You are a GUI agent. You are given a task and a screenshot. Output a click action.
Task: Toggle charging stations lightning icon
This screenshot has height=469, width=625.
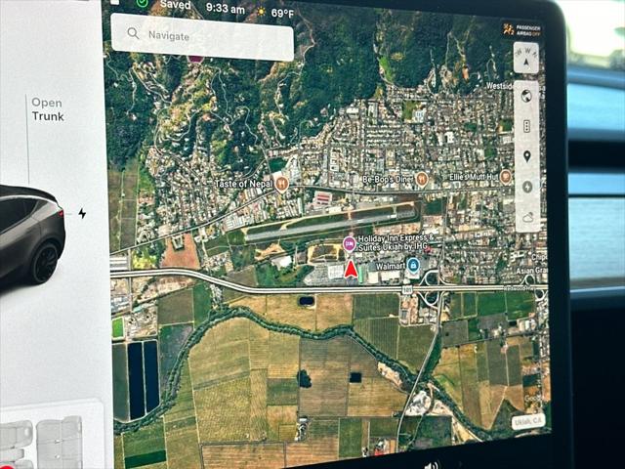point(527,187)
